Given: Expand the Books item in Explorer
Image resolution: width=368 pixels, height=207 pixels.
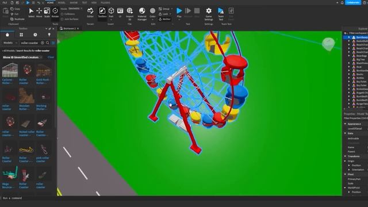Looking at the screenshot, I should [349, 74].
